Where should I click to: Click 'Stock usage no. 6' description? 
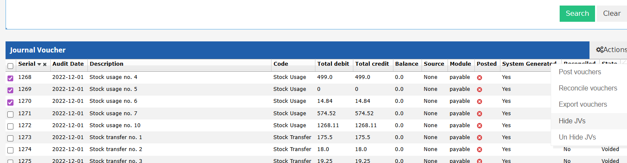pyautogui.click(x=113, y=101)
